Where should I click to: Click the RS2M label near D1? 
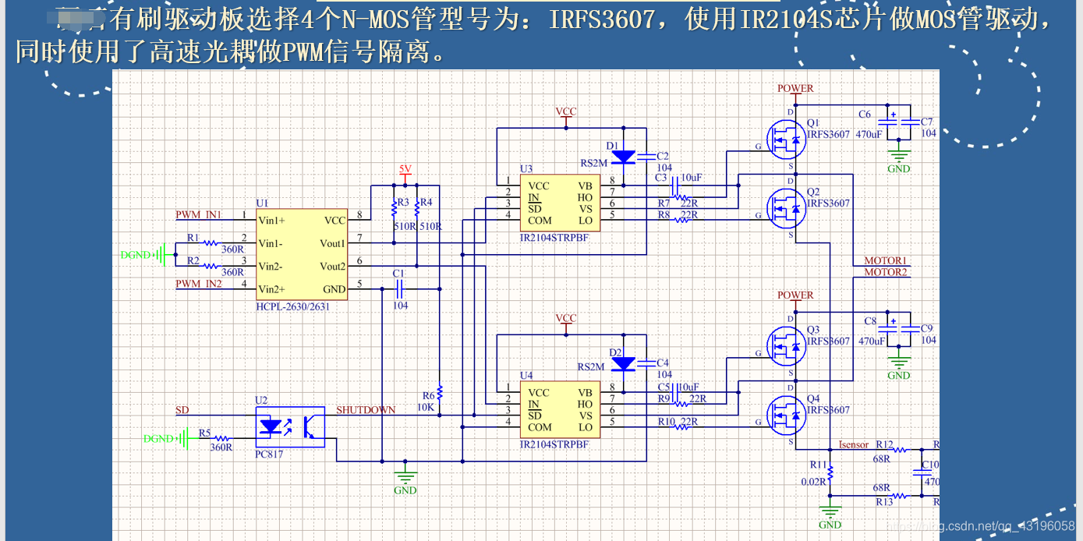click(x=593, y=163)
